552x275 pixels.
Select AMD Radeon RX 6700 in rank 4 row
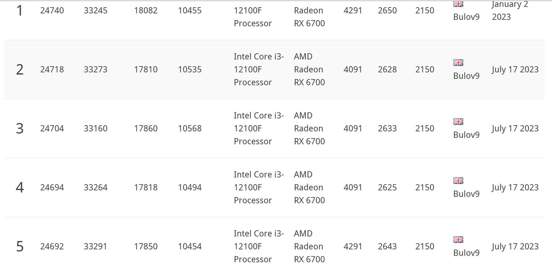pos(309,187)
